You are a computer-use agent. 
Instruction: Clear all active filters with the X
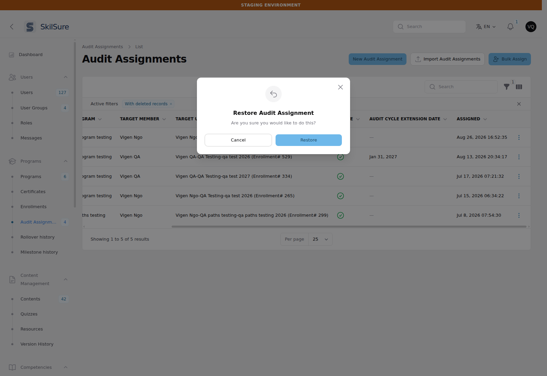click(x=519, y=104)
